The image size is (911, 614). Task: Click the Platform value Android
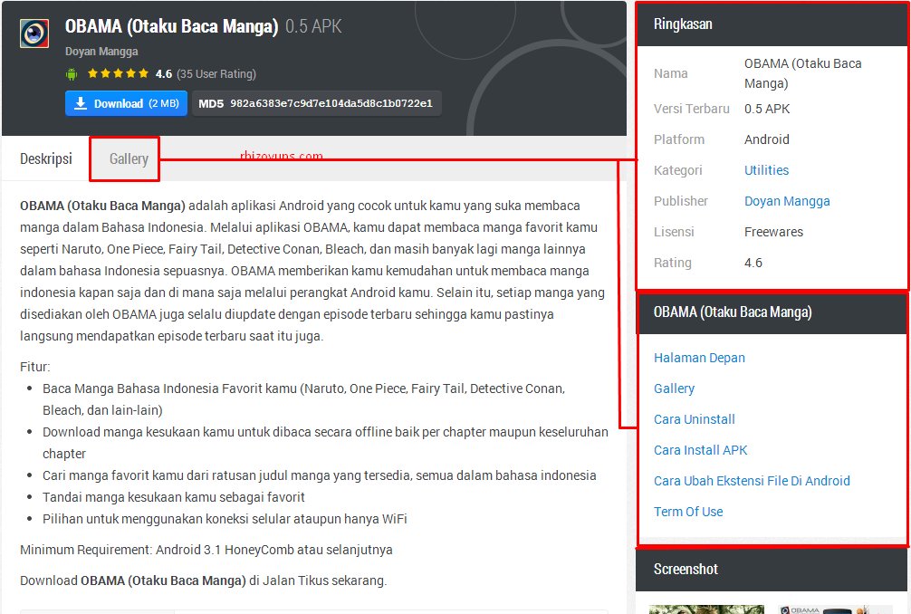tap(766, 139)
